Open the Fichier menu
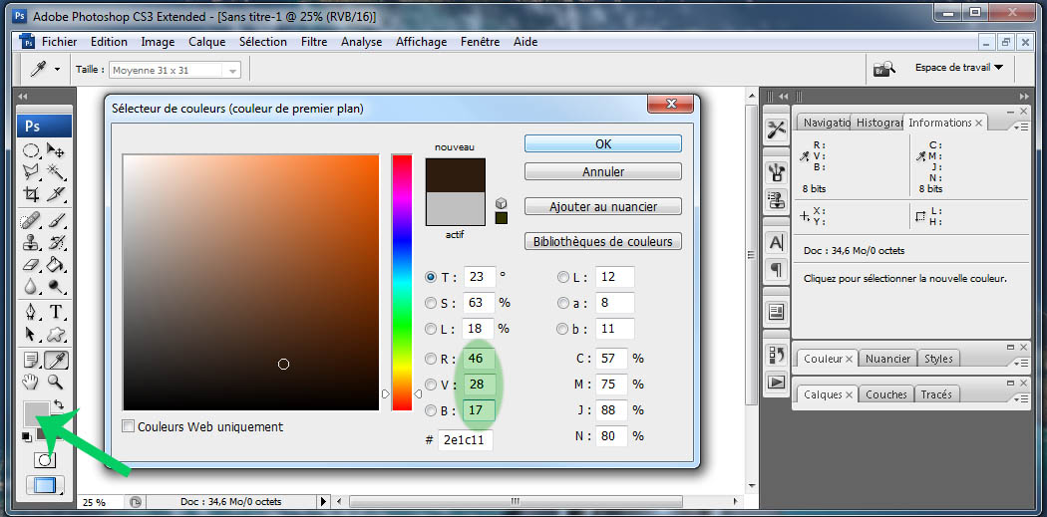 60,42
